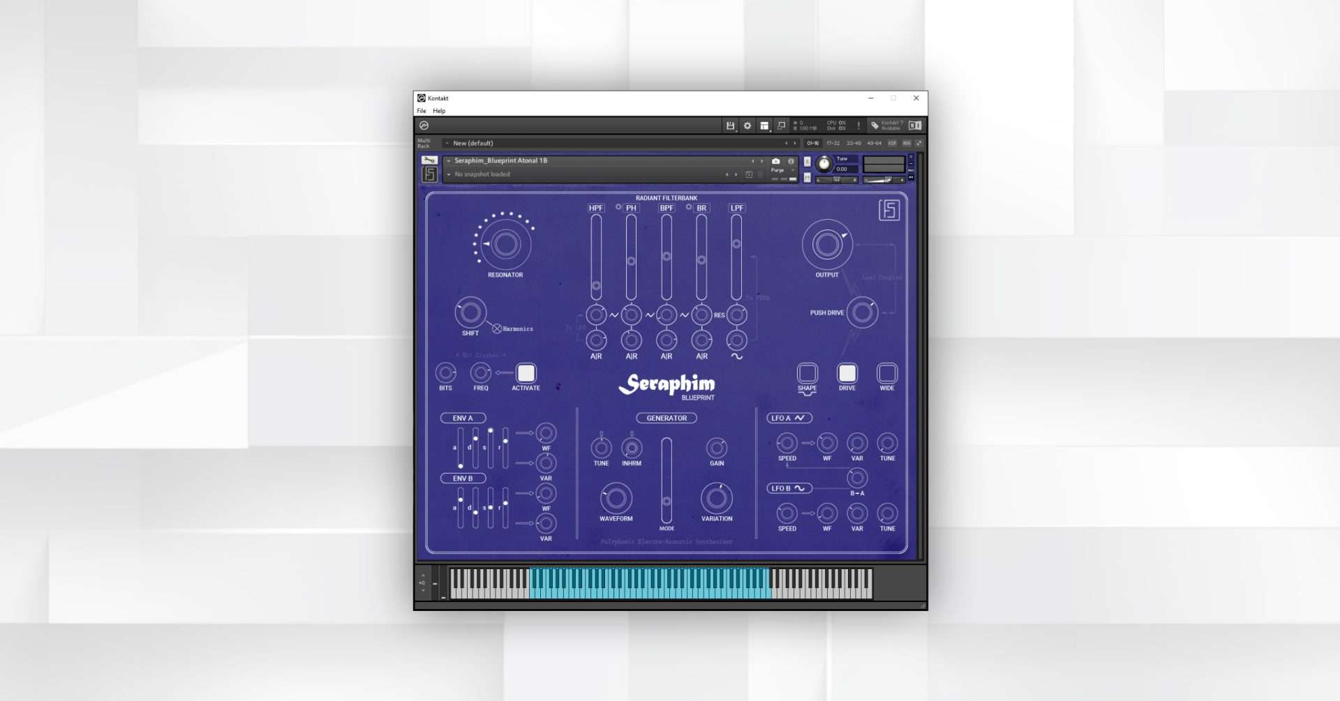
Task: Click the PUSH DRIVE knob
Action: tap(863, 312)
